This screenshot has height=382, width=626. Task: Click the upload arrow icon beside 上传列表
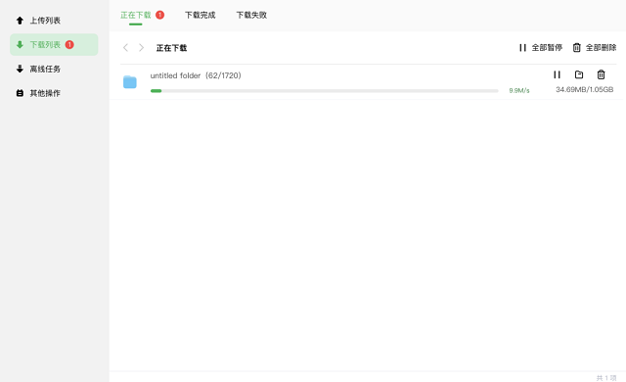click(x=20, y=21)
